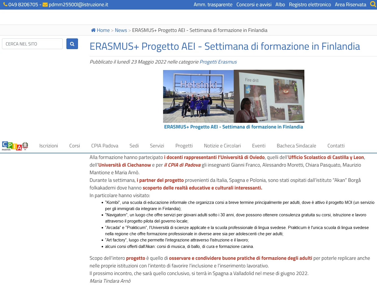Open the CPIA Padova menu
The width and height of the screenshot is (377, 290).
coord(105,146)
